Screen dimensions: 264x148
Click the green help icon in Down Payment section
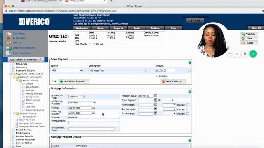(190, 63)
